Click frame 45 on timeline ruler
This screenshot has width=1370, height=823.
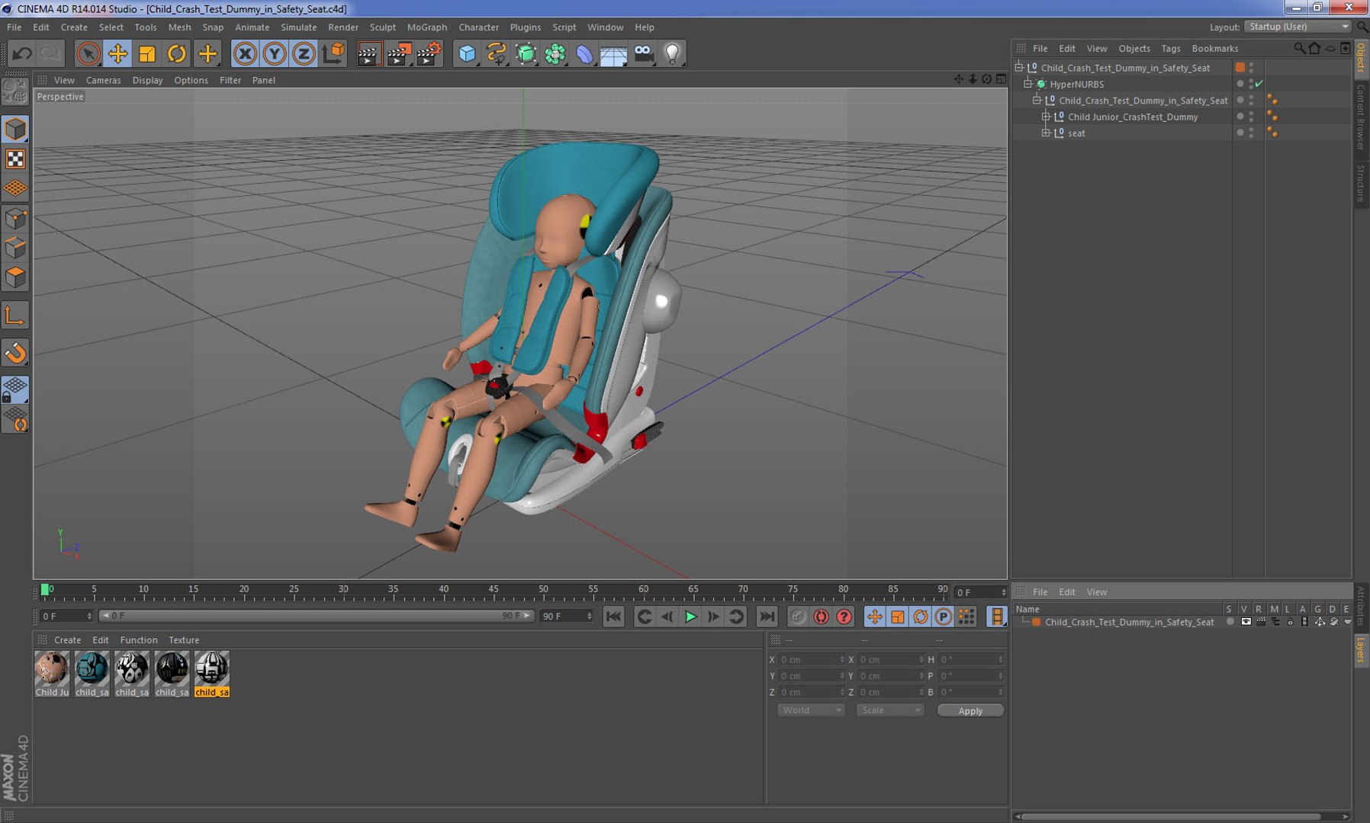click(494, 590)
